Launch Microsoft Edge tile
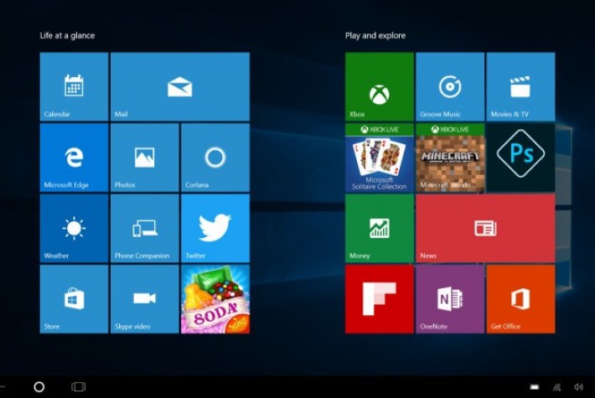 [74, 158]
